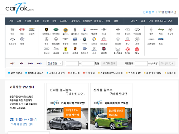
Task: Choose the Ferrari yellow horse logo
Action: 66,49
